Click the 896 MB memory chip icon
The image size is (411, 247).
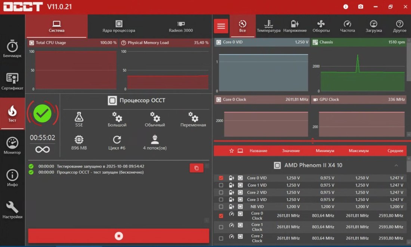pyautogui.click(x=79, y=140)
